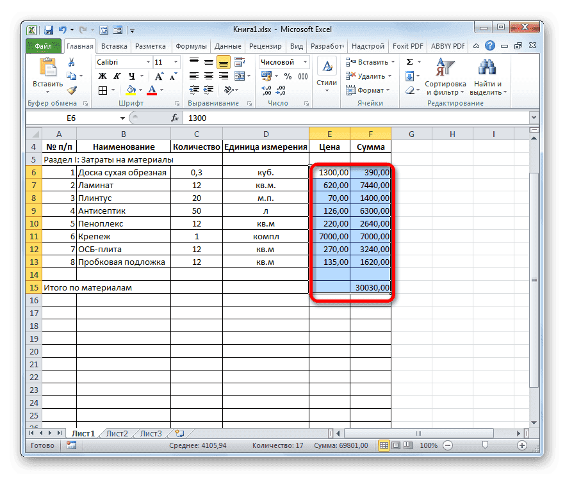Image resolution: width=565 pixels, height=478 pixels.
Task: Open the Лист2 worksheet tab
Action: point(119,433)
